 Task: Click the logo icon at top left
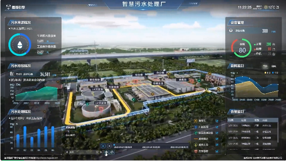pyautogui.click(x=8, y=7)
